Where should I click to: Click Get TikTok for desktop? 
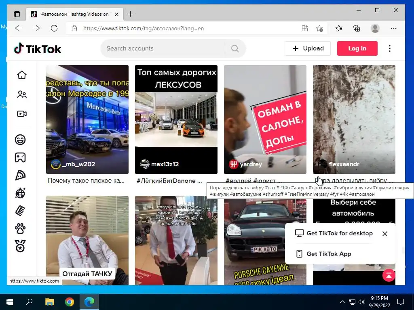(334, 233)
